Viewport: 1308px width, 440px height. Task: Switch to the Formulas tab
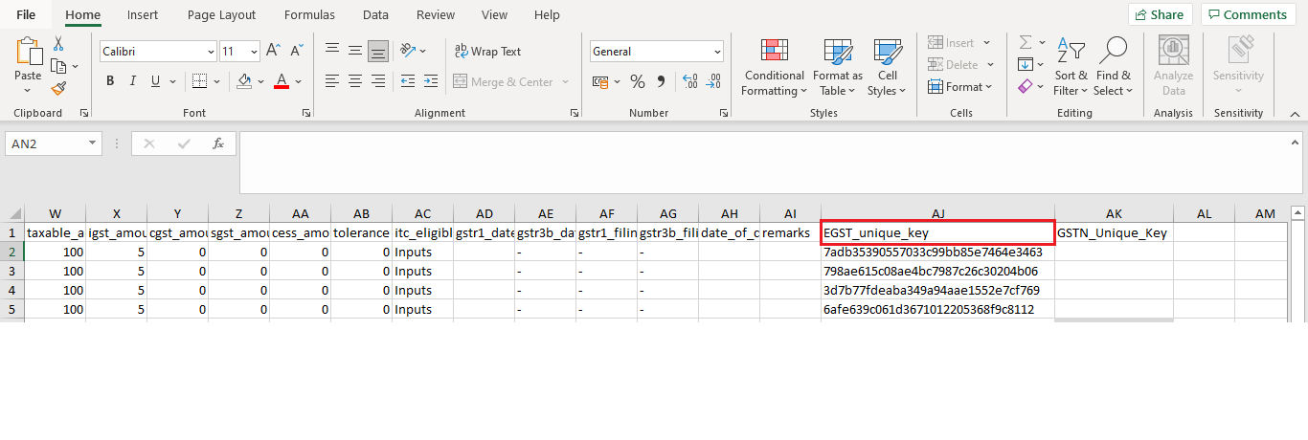click(309, 15)
